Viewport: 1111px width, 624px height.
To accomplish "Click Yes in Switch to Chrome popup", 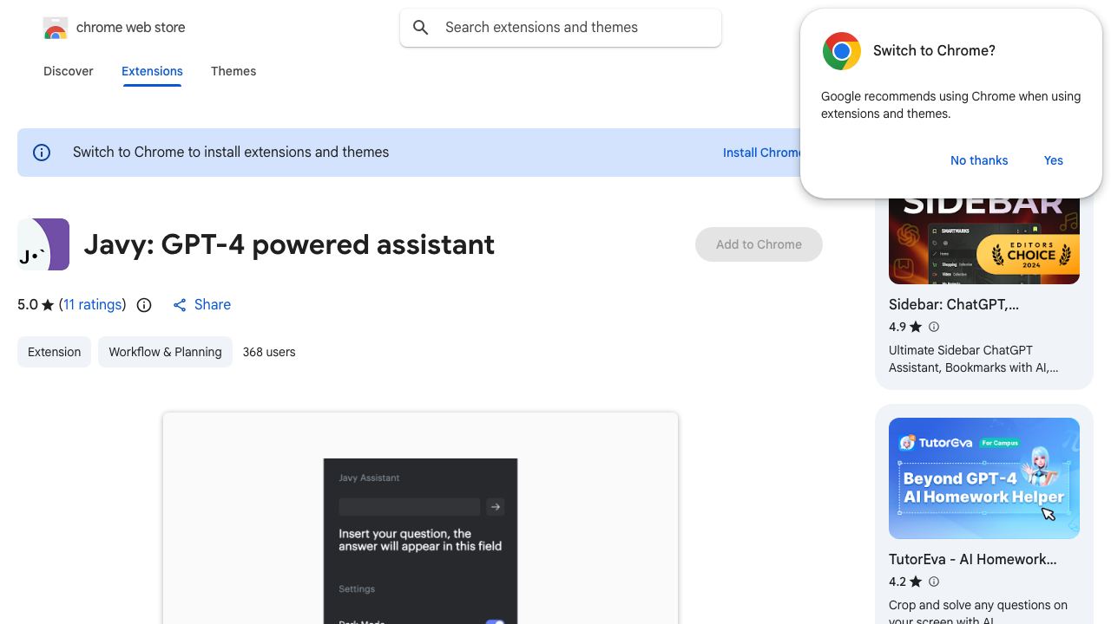I will (x=1054, y=160).
